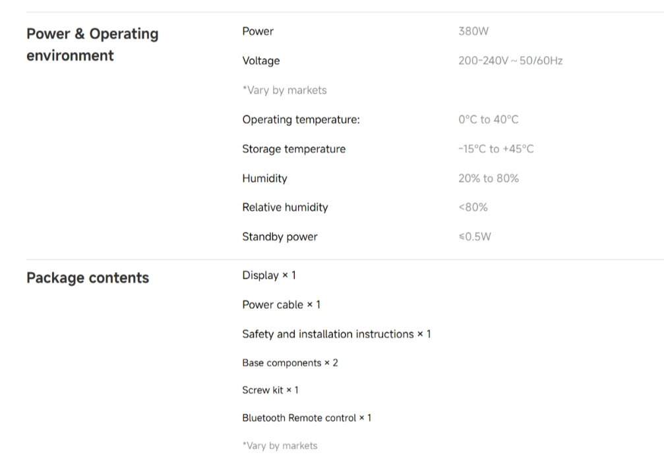Click the 20% to 80% humidity value
Image resolution: width=664 pixels, height=465 pixels.
[x=488, y=178]
